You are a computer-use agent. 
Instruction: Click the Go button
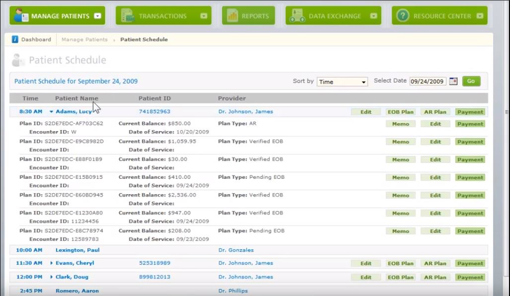470,81
